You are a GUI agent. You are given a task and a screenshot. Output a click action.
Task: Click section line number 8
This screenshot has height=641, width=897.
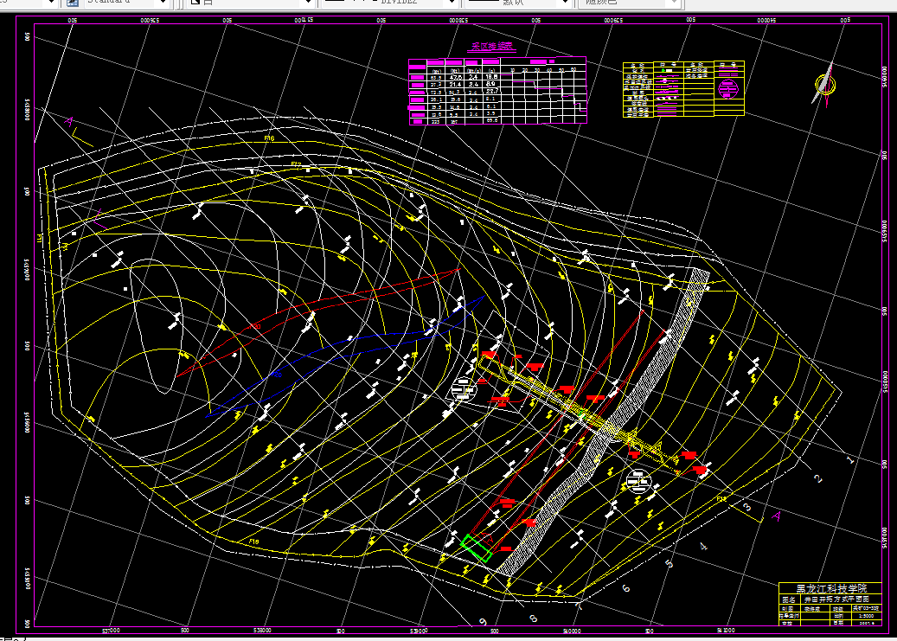(533, 619)
